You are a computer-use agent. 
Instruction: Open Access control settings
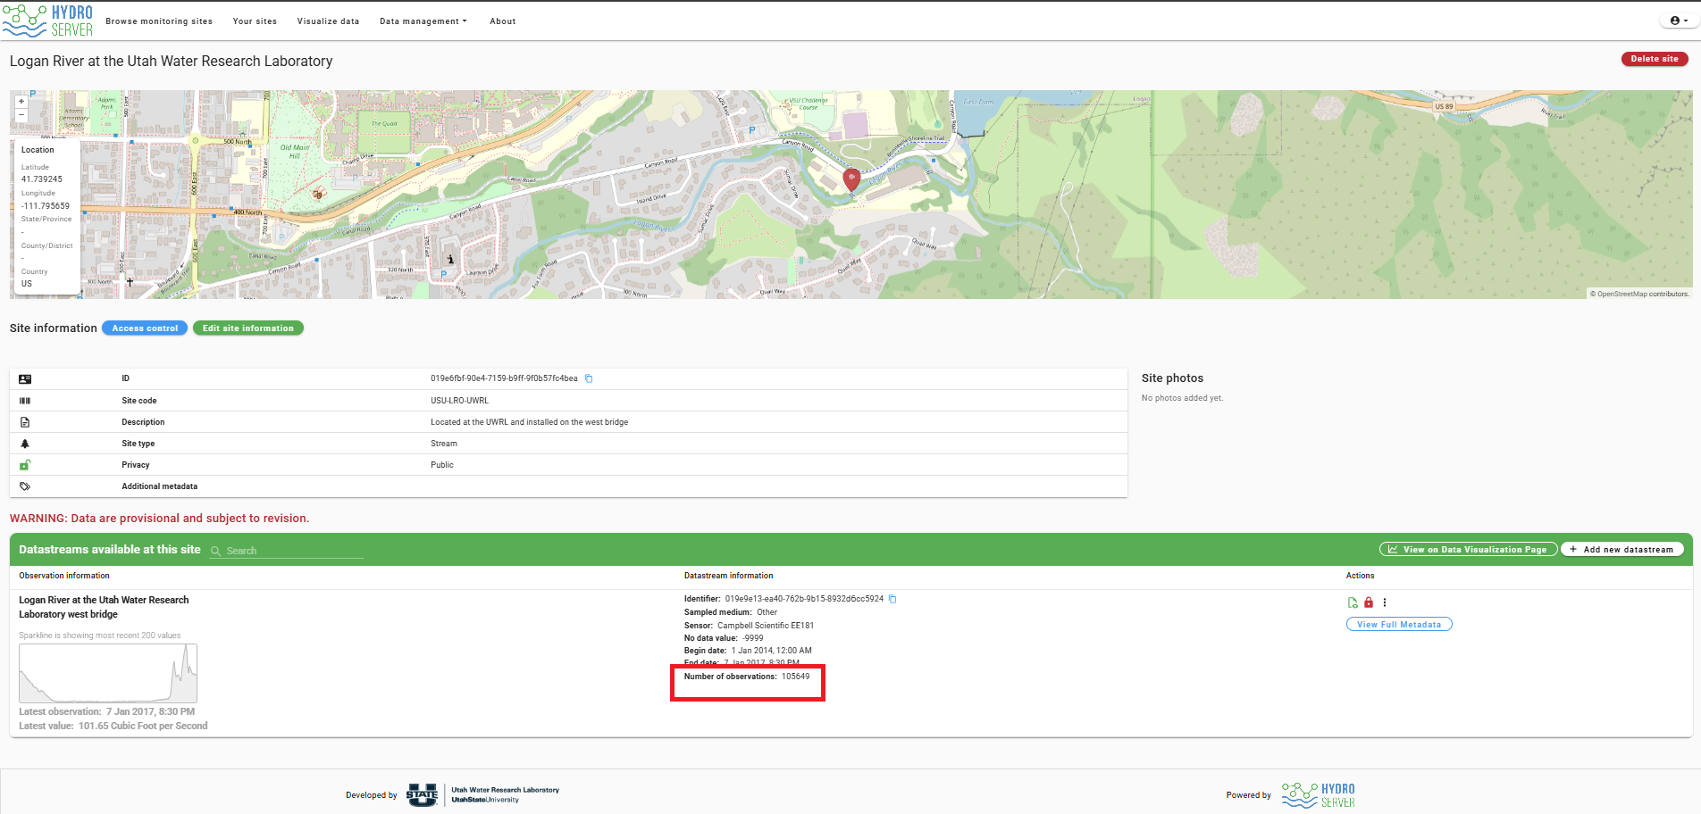[x=145, y=328]
